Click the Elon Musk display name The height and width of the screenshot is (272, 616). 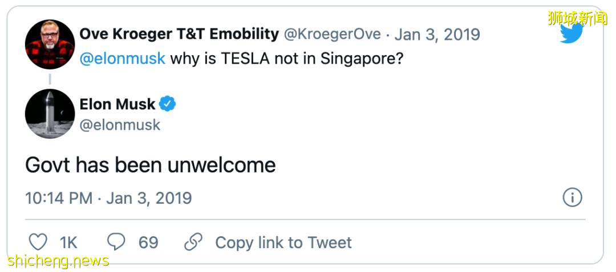tap(117, 104)
